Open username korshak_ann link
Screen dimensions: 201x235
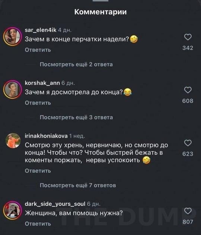coord(42,83)
